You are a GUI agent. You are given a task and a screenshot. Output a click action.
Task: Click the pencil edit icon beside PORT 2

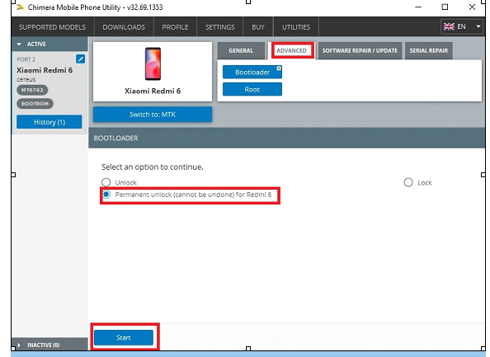[x=80, y=59]
